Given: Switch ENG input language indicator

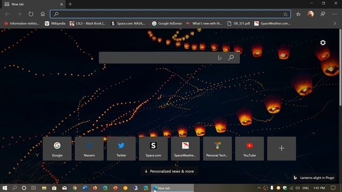Looking at the screenshot, I should (x=306, y=188).
